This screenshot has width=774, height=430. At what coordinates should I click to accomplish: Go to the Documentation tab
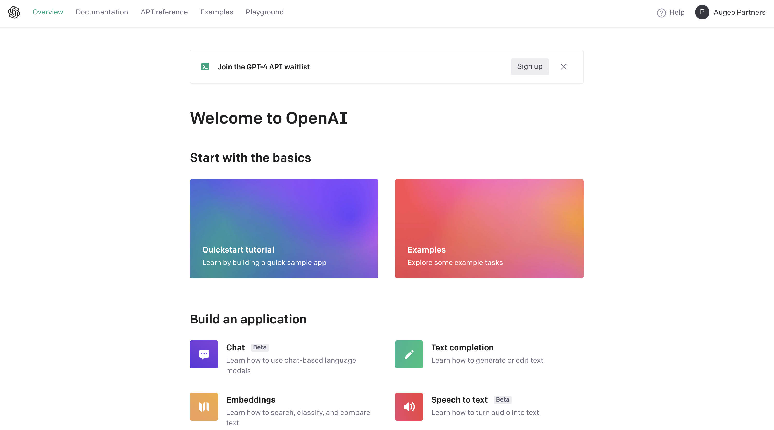click(102, 12)
